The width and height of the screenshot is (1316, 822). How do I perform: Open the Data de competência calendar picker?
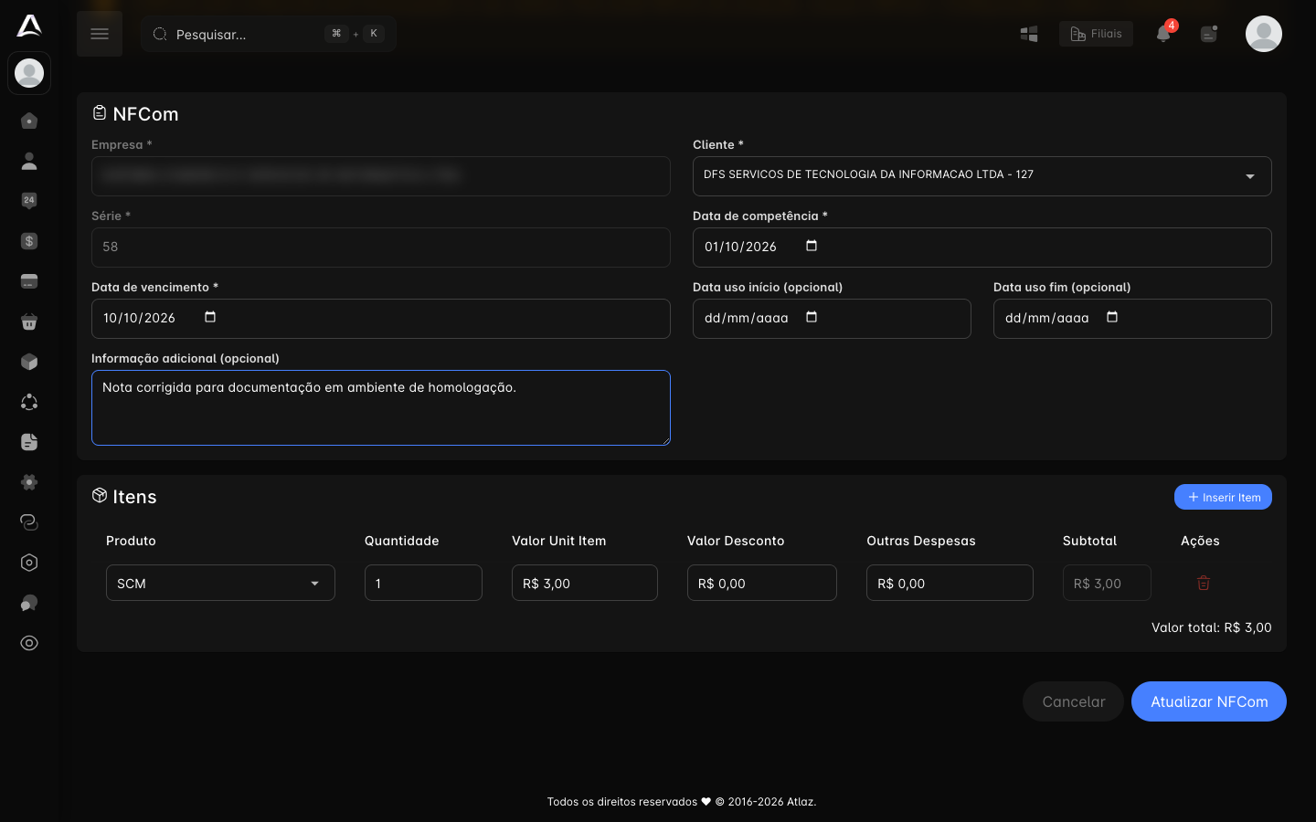point(812,246)
